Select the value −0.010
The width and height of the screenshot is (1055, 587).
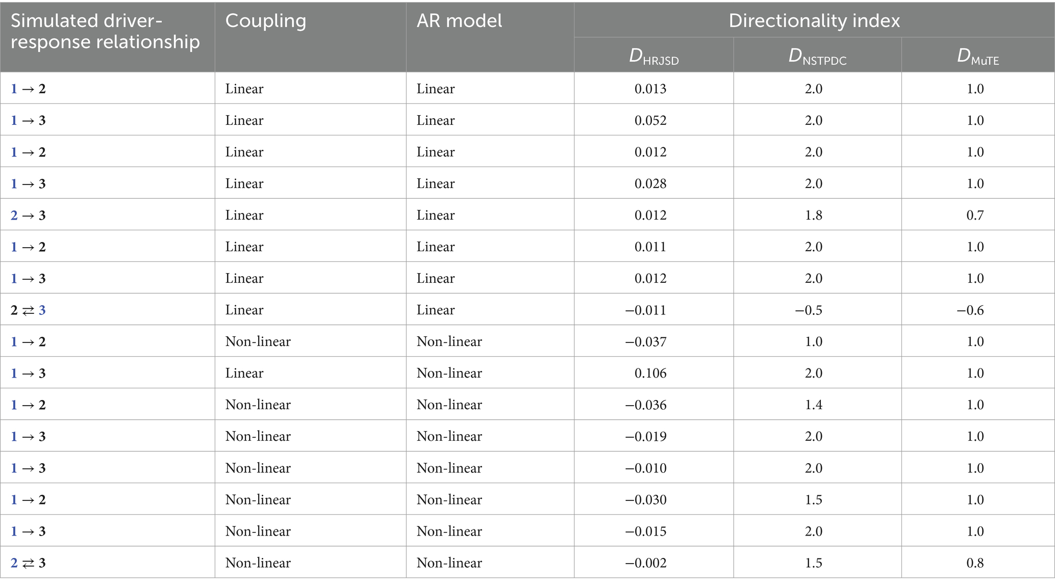click(646, 468)
